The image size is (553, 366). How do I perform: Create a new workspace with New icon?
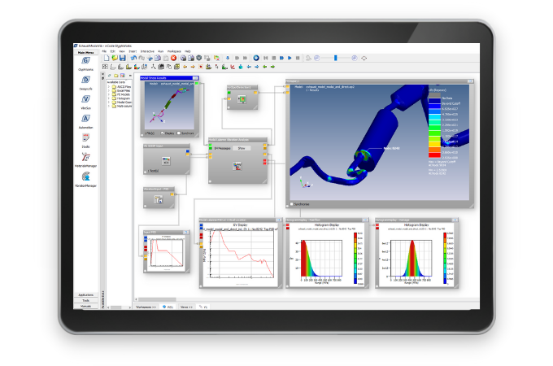coord(107,58)
